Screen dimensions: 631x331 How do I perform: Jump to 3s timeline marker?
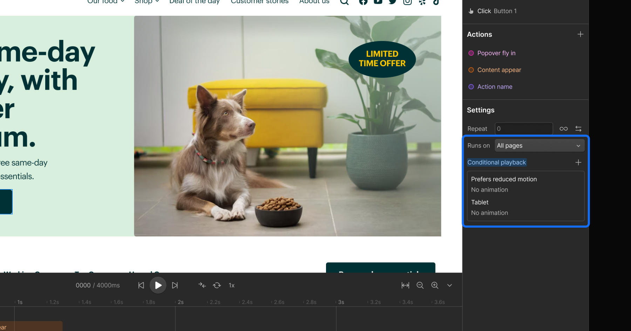point(341,302)
